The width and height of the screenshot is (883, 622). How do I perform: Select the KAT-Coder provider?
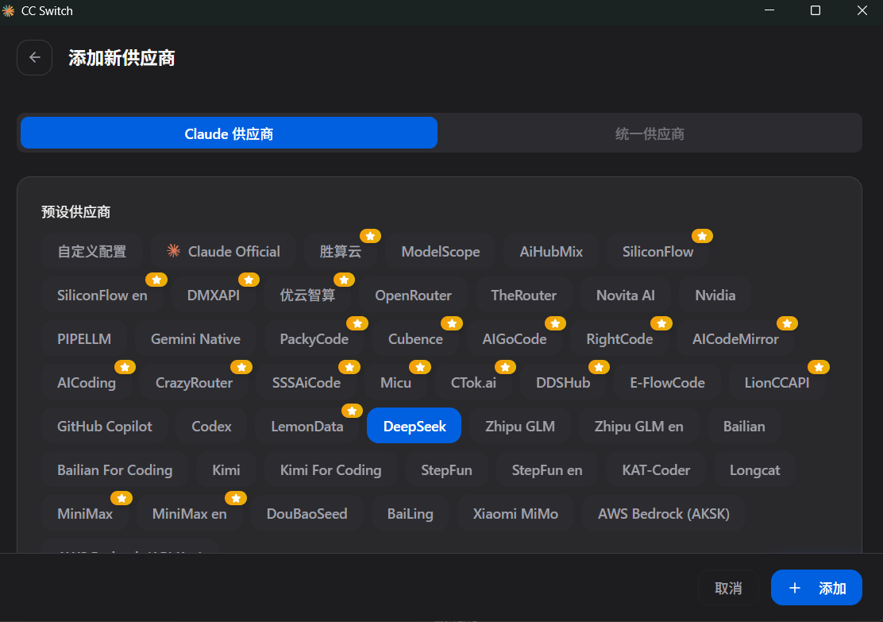point(655,470)
